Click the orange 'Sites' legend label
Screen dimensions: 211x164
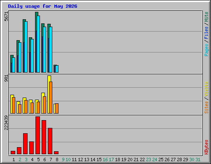(206, 107)
